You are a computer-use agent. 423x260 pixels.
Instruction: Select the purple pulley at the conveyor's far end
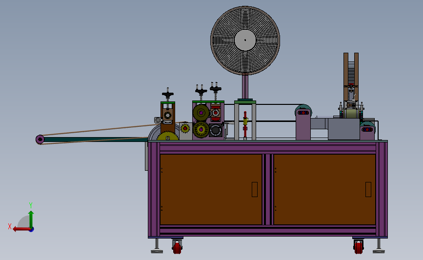coord(40,140)
